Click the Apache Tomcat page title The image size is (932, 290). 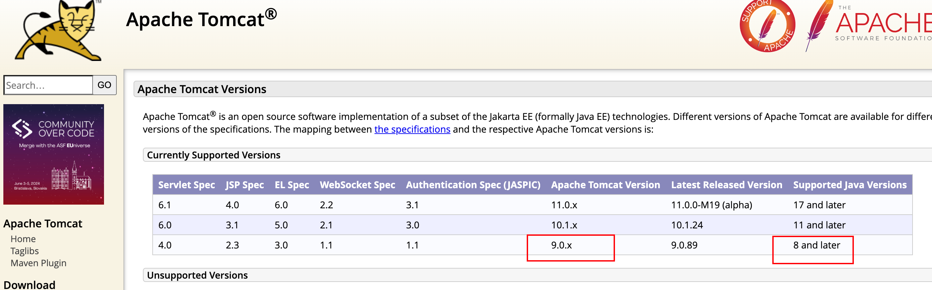click(x=201, y=19)
